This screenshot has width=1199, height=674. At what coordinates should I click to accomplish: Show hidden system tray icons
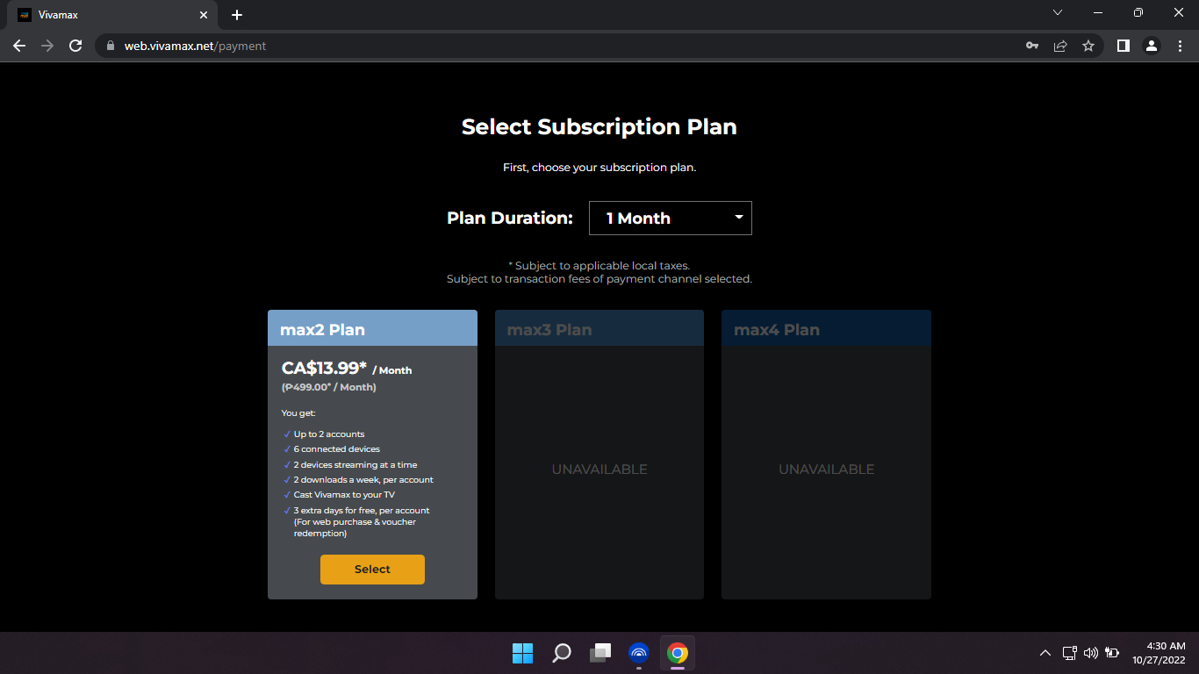(1045, 653)
